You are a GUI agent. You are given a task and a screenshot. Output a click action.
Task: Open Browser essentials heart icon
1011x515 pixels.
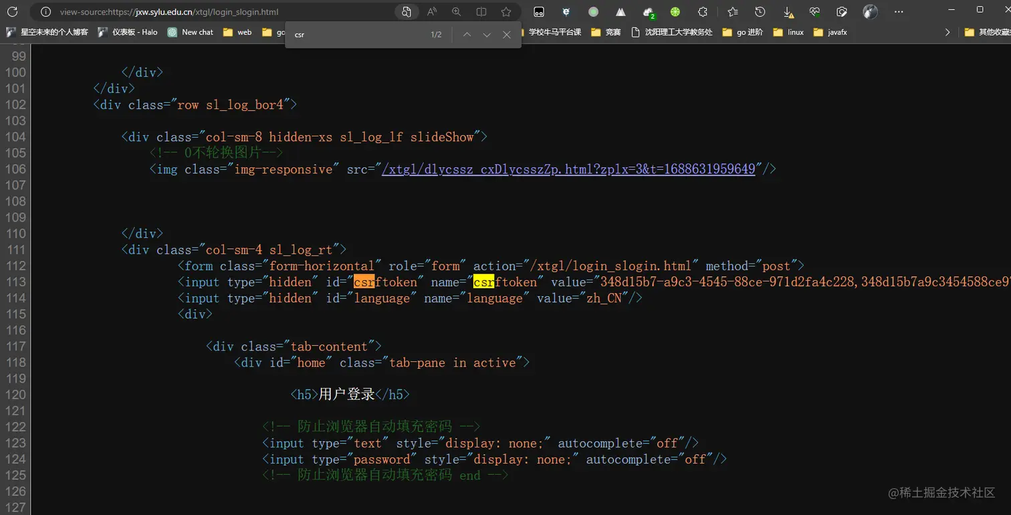coord(814,11)
